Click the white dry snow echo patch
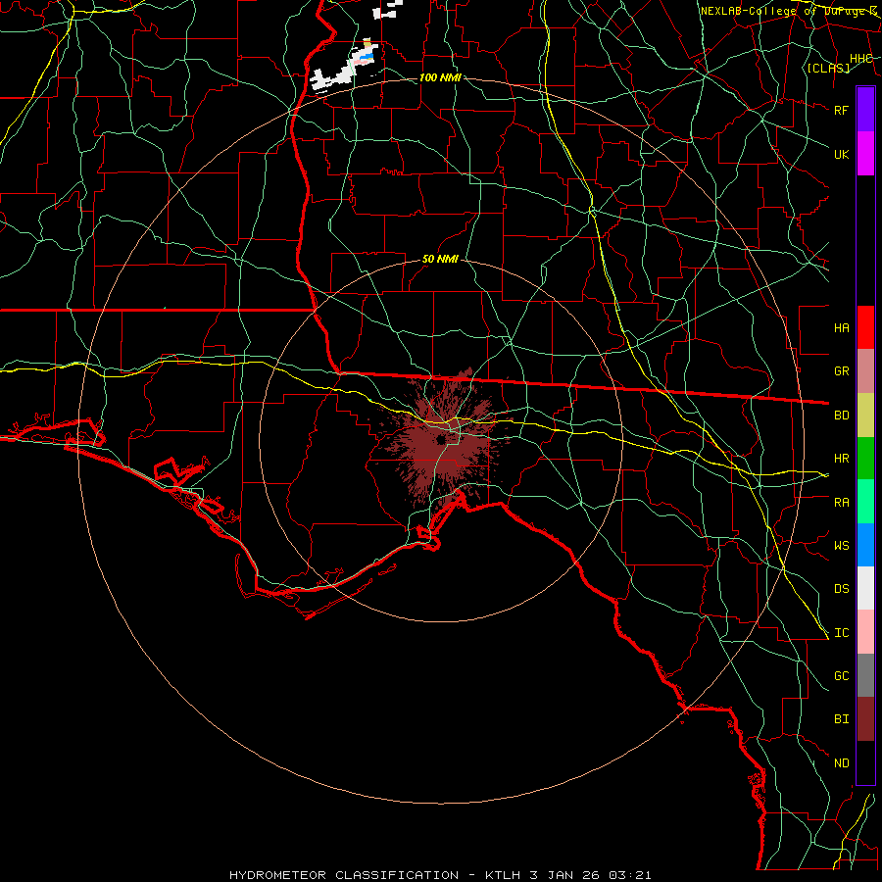The width and height of the screenshot is (882, 882). 345,67
